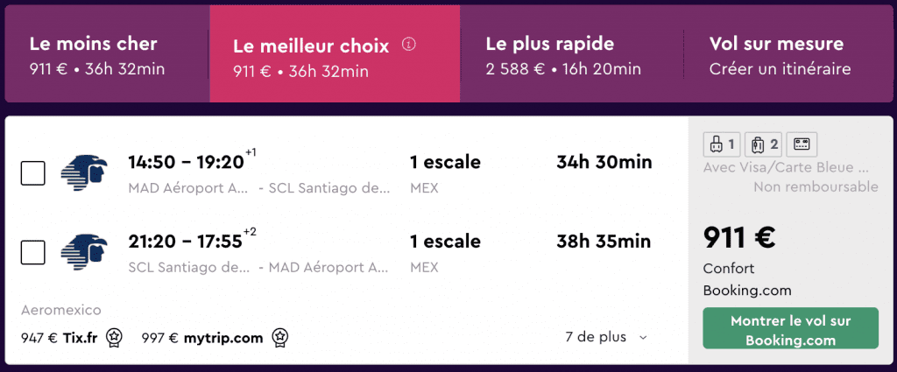Select the Le moins cher tab
This screenshot has height=372, width=897.
pos(107,54)
